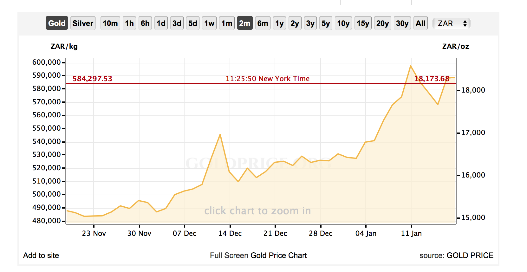Show the 30y chart range
The height and width of the screenshot is (272, 527).
[402, 23]
